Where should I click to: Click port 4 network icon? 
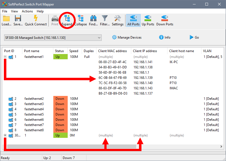pyautogui.click(x=11, y=109)
